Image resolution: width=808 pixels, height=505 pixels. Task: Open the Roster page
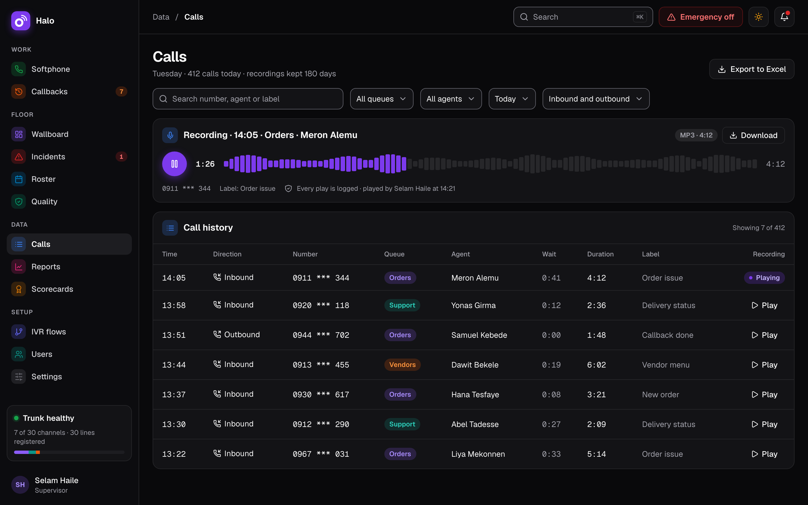pyautogui.click(x=69, y=179)
